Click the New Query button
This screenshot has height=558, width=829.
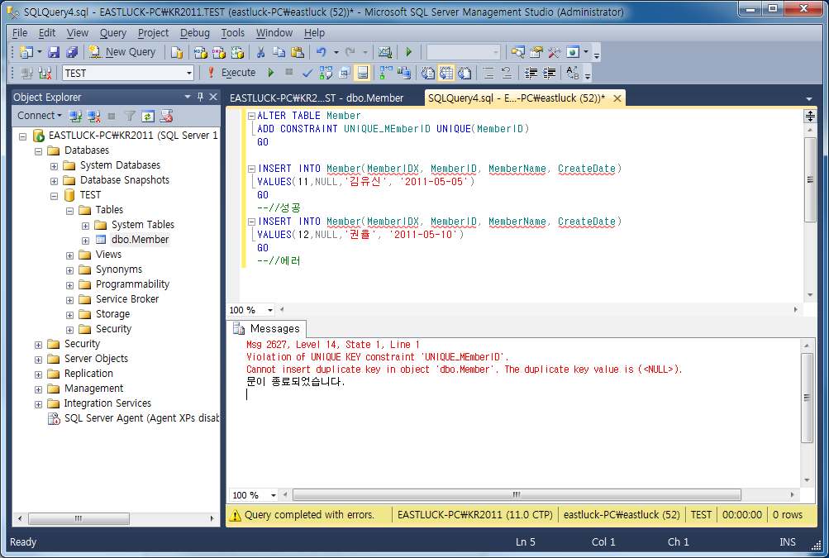[x=122, y=52]
